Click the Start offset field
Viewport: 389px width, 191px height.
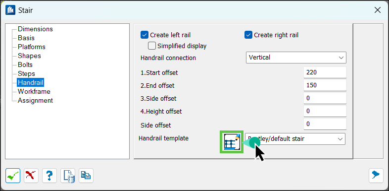[325, 72]
